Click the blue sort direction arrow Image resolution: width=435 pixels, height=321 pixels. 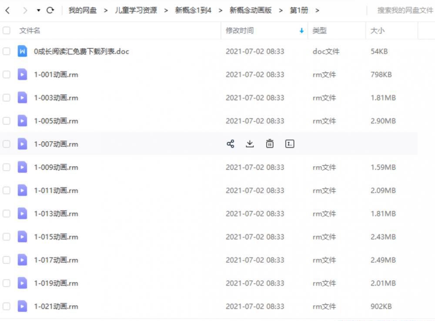[301, 30]
